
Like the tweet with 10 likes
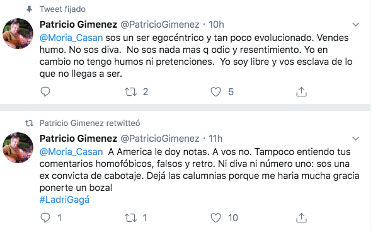[215, 218]
